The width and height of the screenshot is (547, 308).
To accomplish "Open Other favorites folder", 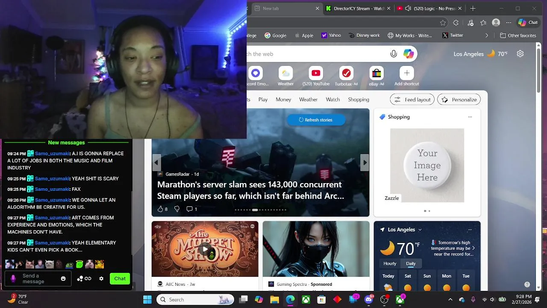I will click(518, 36).
